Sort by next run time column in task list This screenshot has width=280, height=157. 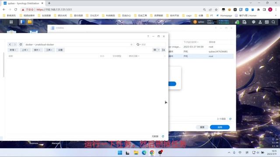(x=191, y=42)
